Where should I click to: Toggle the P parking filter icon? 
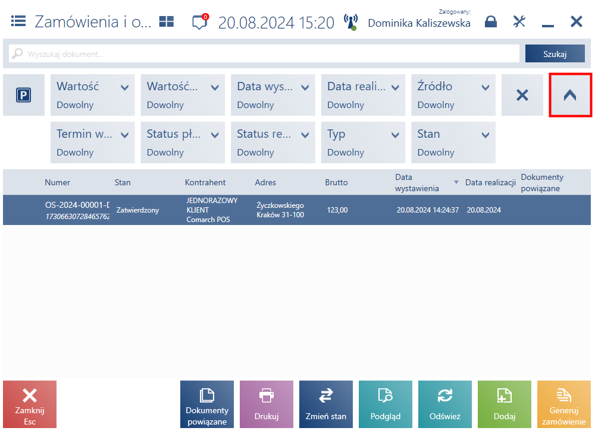click(x=24, y=95)
